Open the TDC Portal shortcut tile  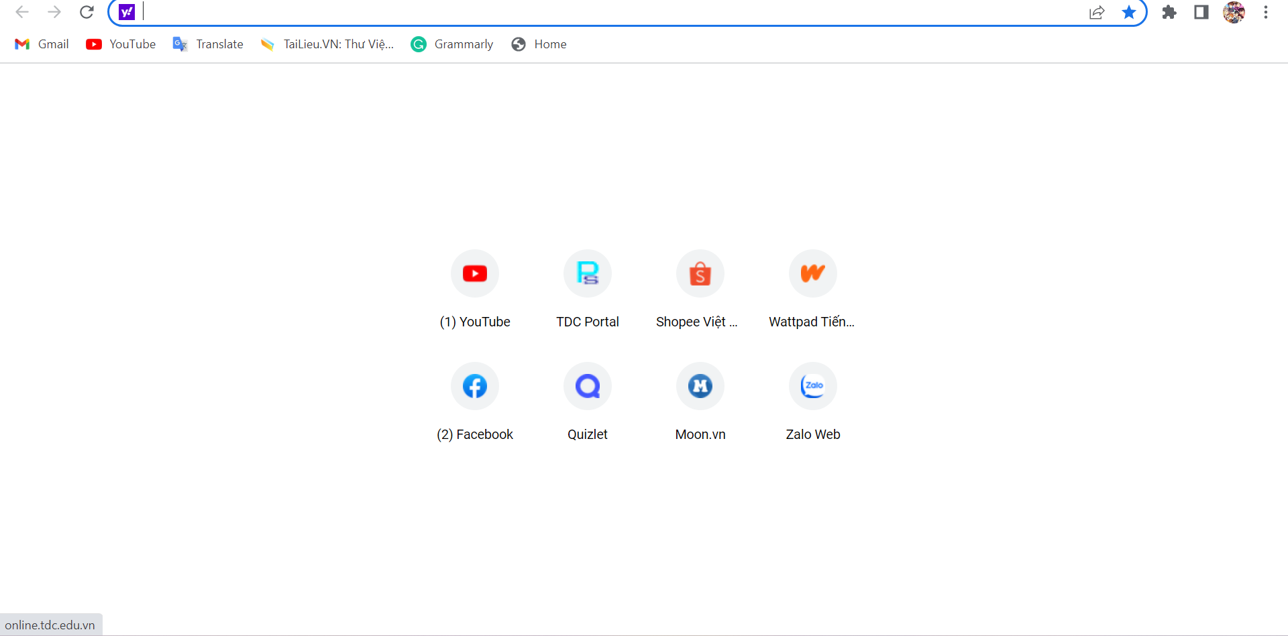pyautogui.click(x=588, y=290)
